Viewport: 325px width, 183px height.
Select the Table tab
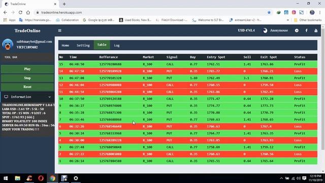[x=102, y=45]
